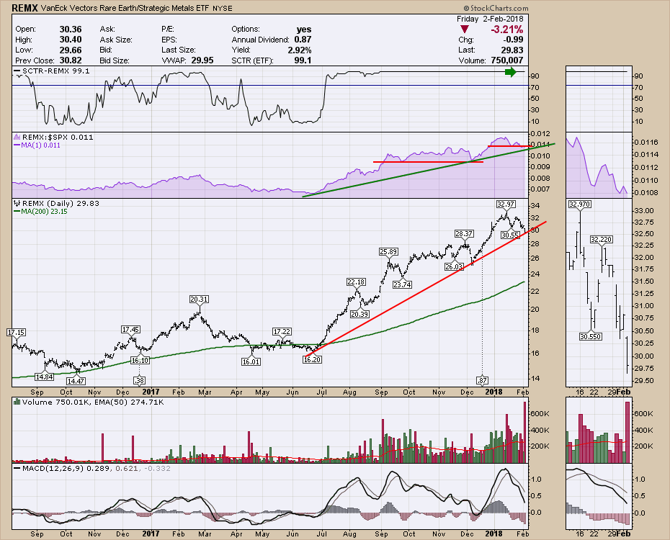Screen dimensions: 670x540
Task: Click the 16.20 price label
Action: click(x=312, y=359)
